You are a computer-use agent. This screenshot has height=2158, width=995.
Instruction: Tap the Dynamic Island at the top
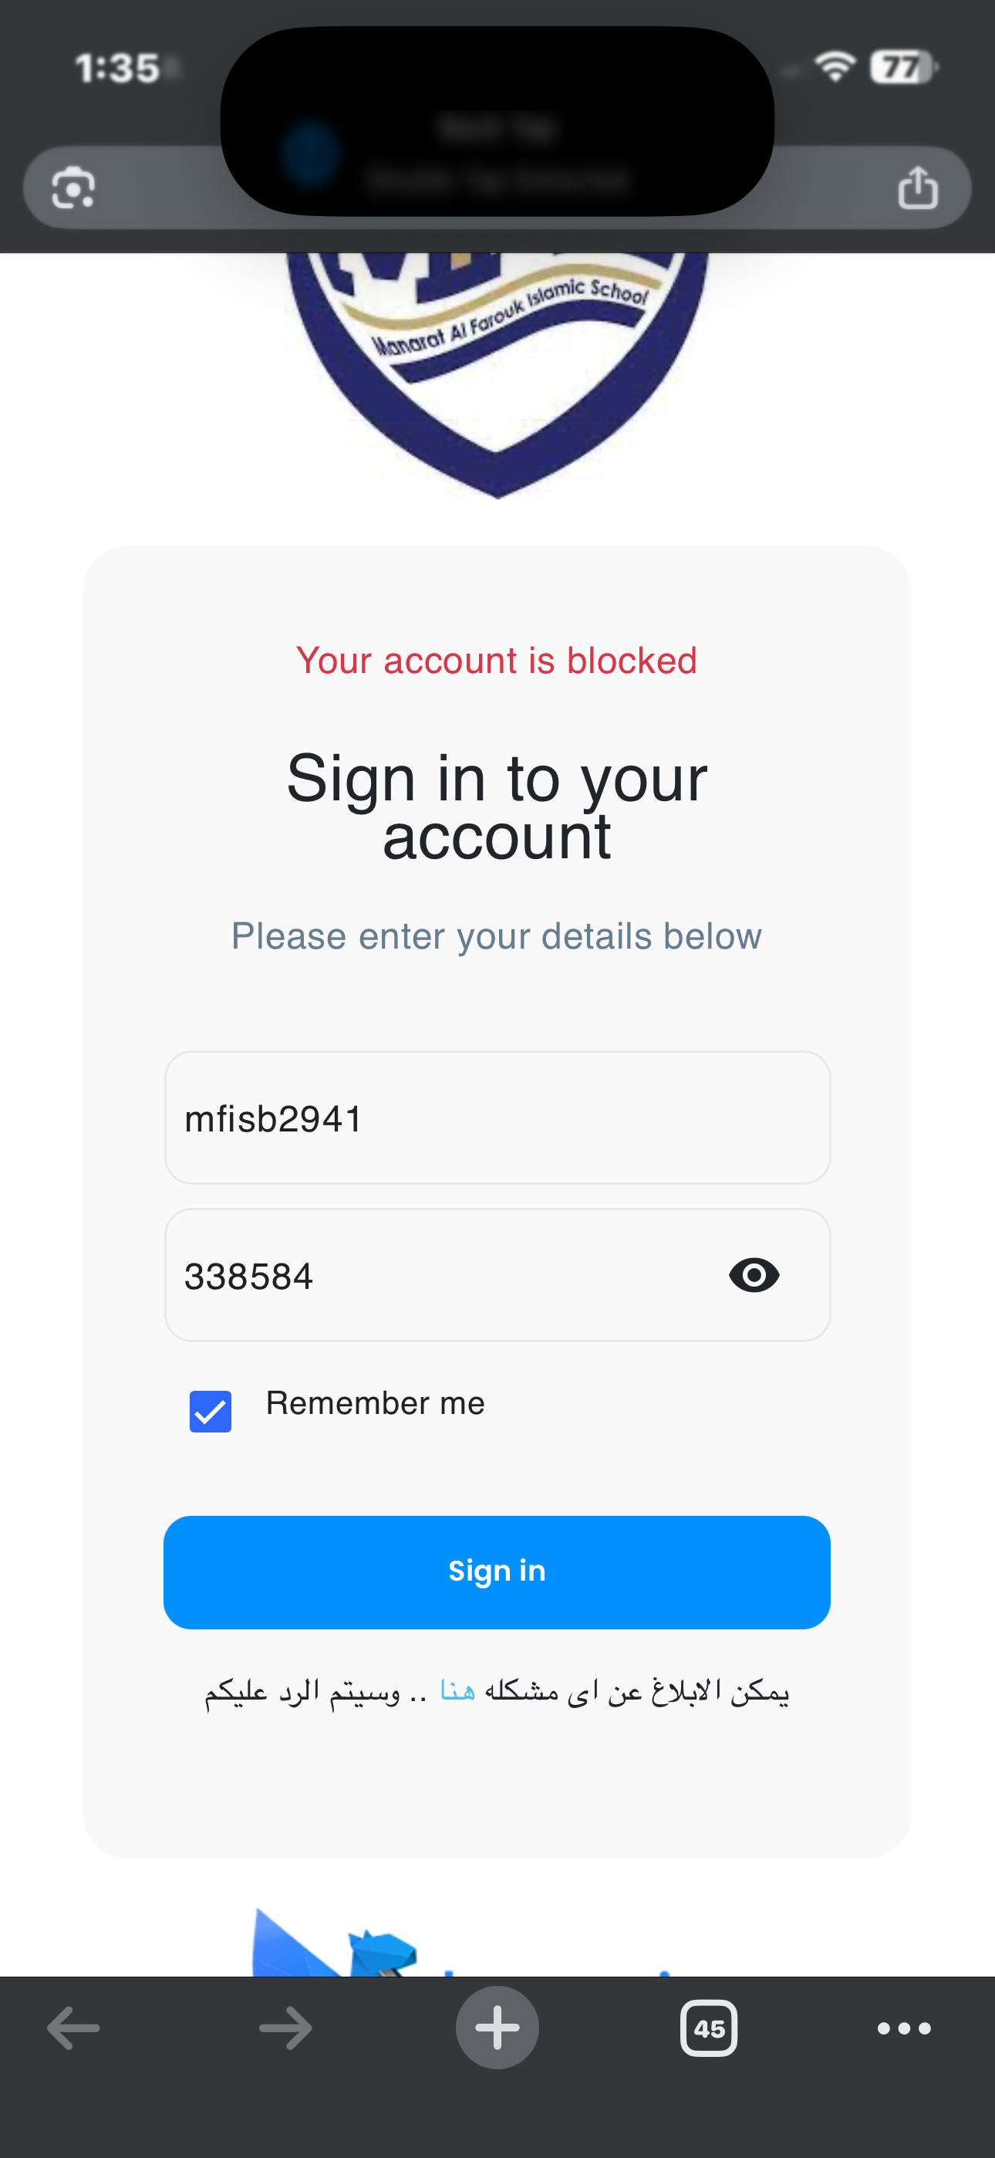pyautogui.click(x=497, y=121)
